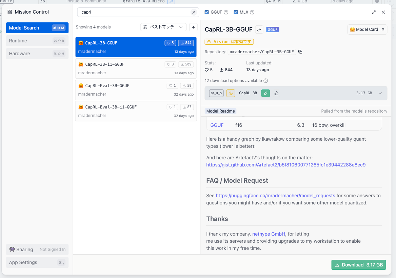The width and height of the screenshot is (396, 278).
Task: Click the 509 downloads badge
Action: point(186,64)
